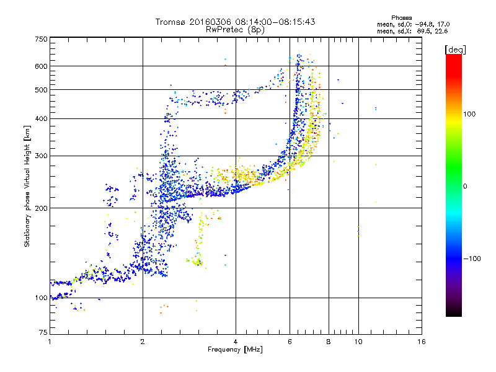Click the 'Frequency [MHz]' axis label
496x372 pixels.
(x=235, y=350)
